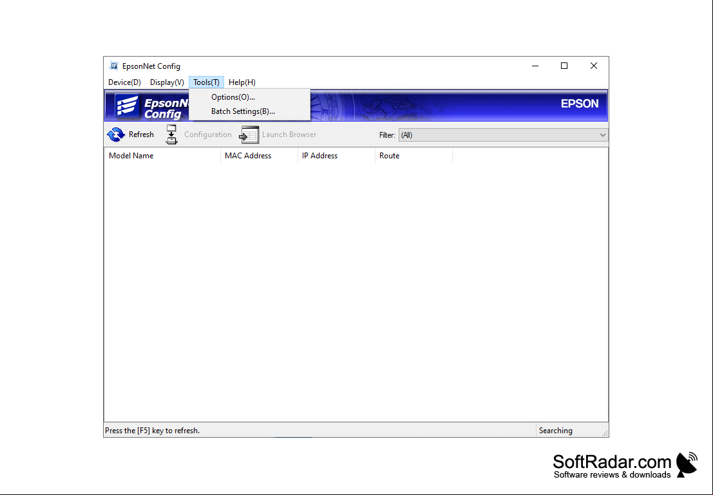
Task: Sort by Model Name column header
Action: tap(162, 156)
